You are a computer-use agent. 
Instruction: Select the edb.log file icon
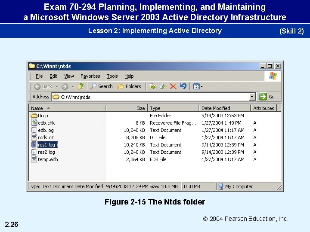[34, 130]
